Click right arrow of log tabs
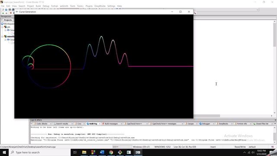Image resolution: width=277 pixels, height=156 pixels. (275, 124)
